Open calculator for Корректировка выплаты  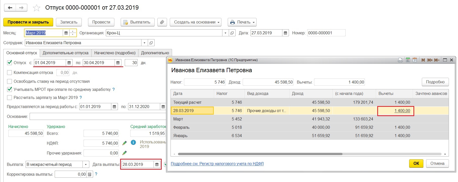(89, 174)
